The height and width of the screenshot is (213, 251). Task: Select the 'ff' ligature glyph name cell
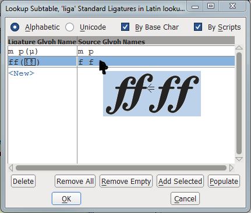coord(43,62)
